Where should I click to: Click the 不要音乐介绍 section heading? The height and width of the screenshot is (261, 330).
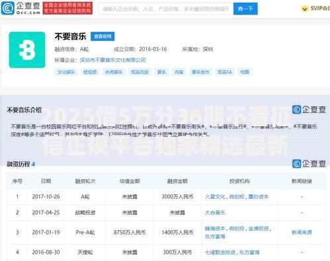point(24,110)
